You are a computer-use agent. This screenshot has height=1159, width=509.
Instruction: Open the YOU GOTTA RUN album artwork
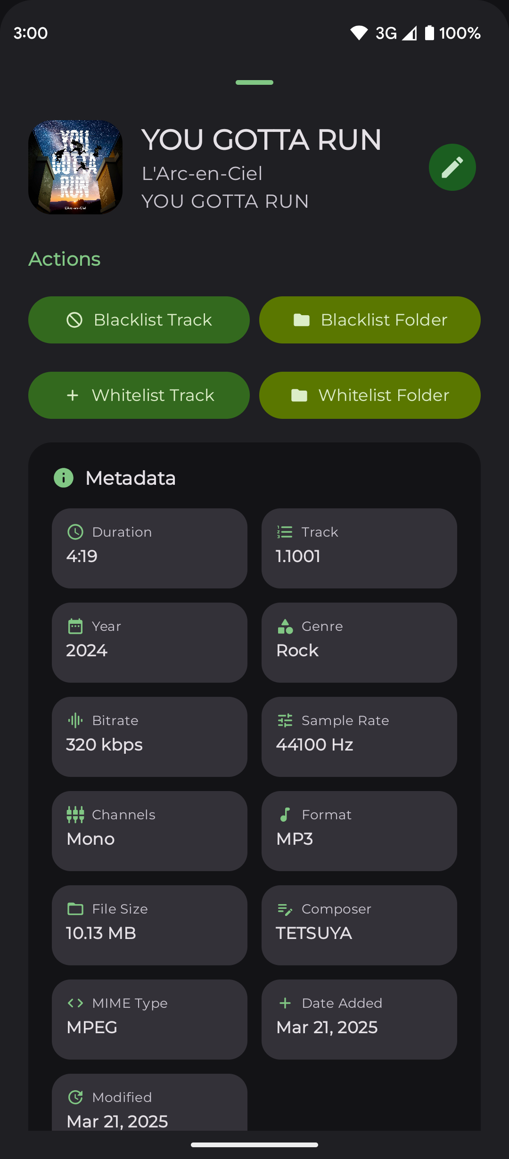[x=75, y=167]
